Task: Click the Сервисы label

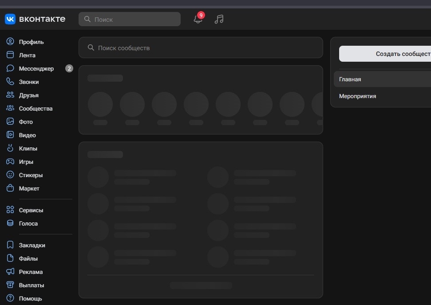Action: click(31, 210)
